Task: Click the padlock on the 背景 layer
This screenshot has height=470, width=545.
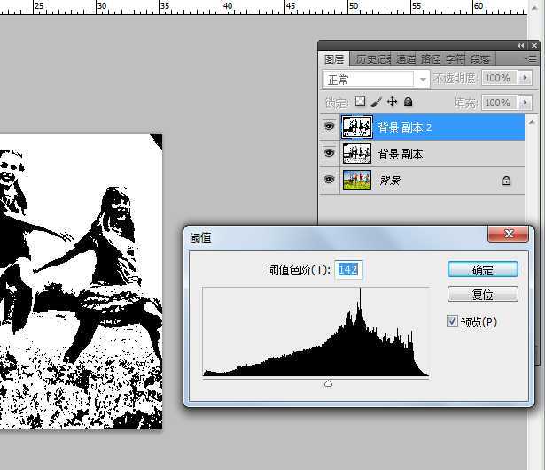Action: pos(506,181)
